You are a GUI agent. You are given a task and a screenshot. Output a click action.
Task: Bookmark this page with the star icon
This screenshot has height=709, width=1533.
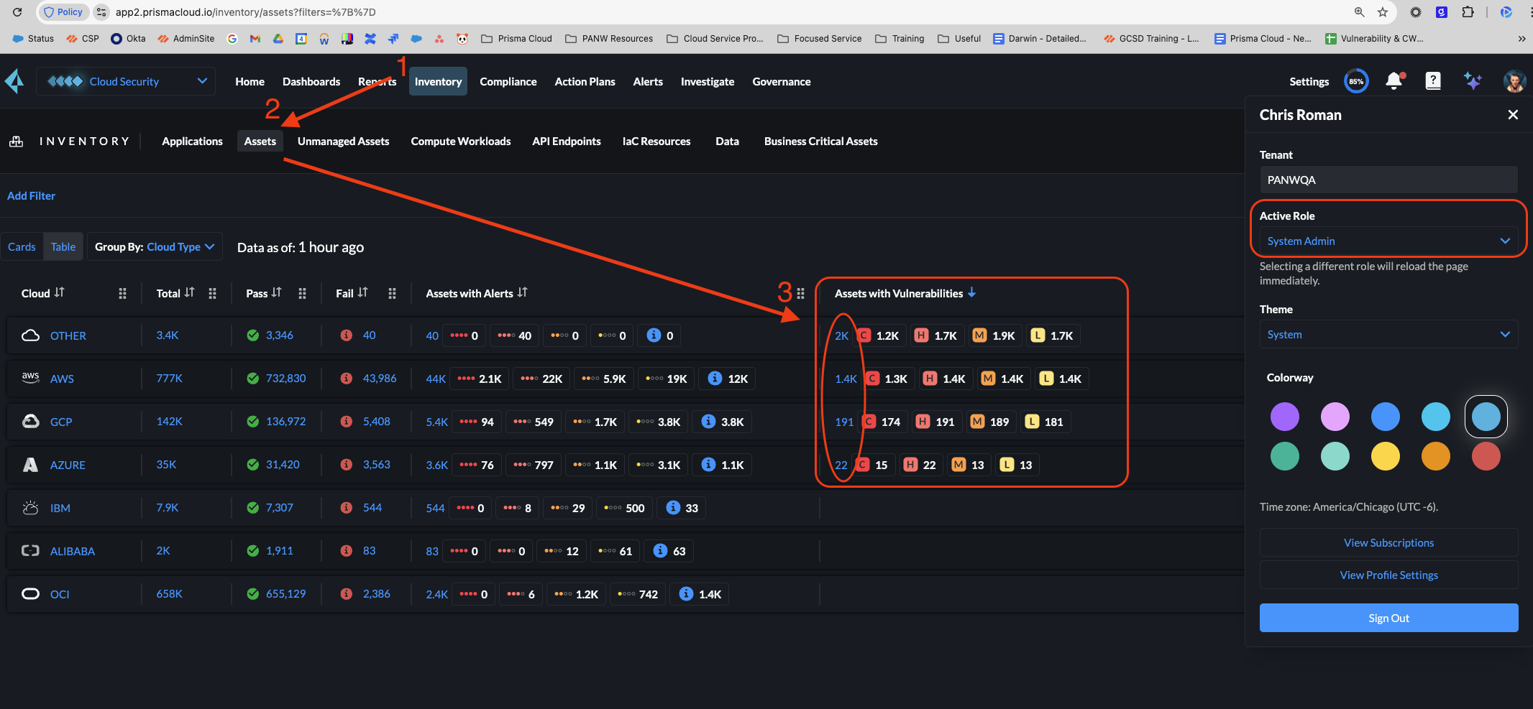tap(1383, 12)
